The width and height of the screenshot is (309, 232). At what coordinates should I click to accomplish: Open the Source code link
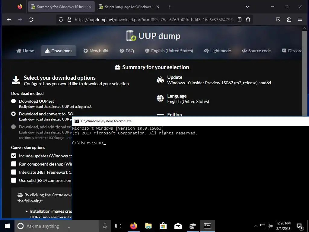coord(256,51)
